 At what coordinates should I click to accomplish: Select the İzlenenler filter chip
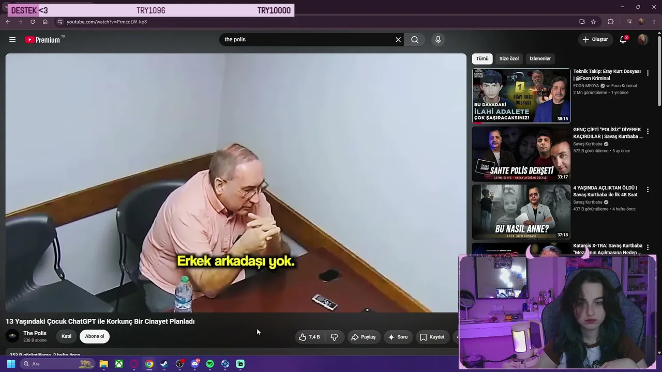point(540,59)
